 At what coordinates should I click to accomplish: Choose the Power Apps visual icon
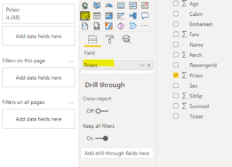click(121, 26)
